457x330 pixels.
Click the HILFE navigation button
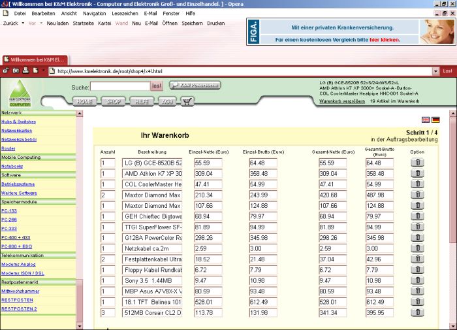tap(142, 101)
